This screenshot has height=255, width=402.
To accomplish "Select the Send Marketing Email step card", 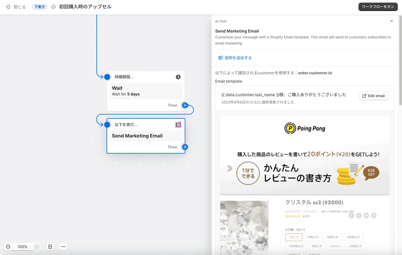I will (146, 136).
